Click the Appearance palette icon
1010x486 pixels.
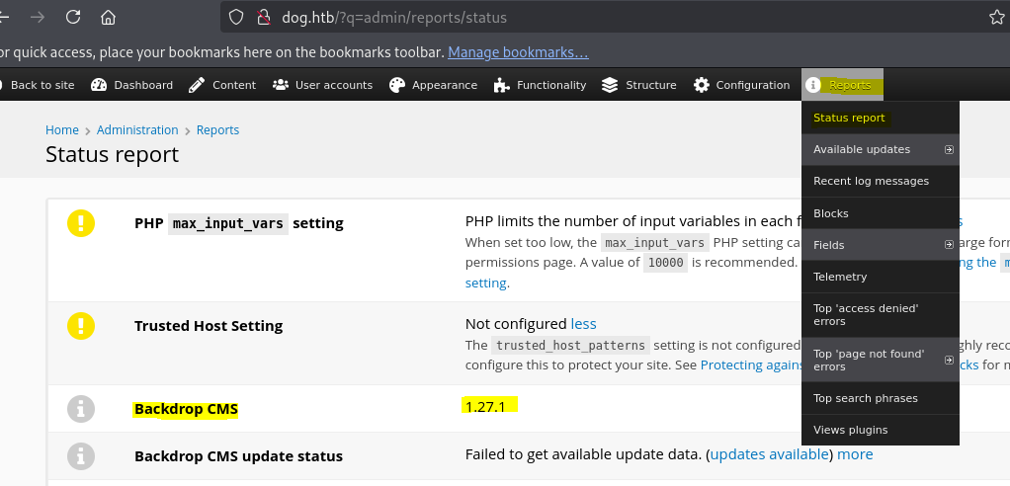397,85
